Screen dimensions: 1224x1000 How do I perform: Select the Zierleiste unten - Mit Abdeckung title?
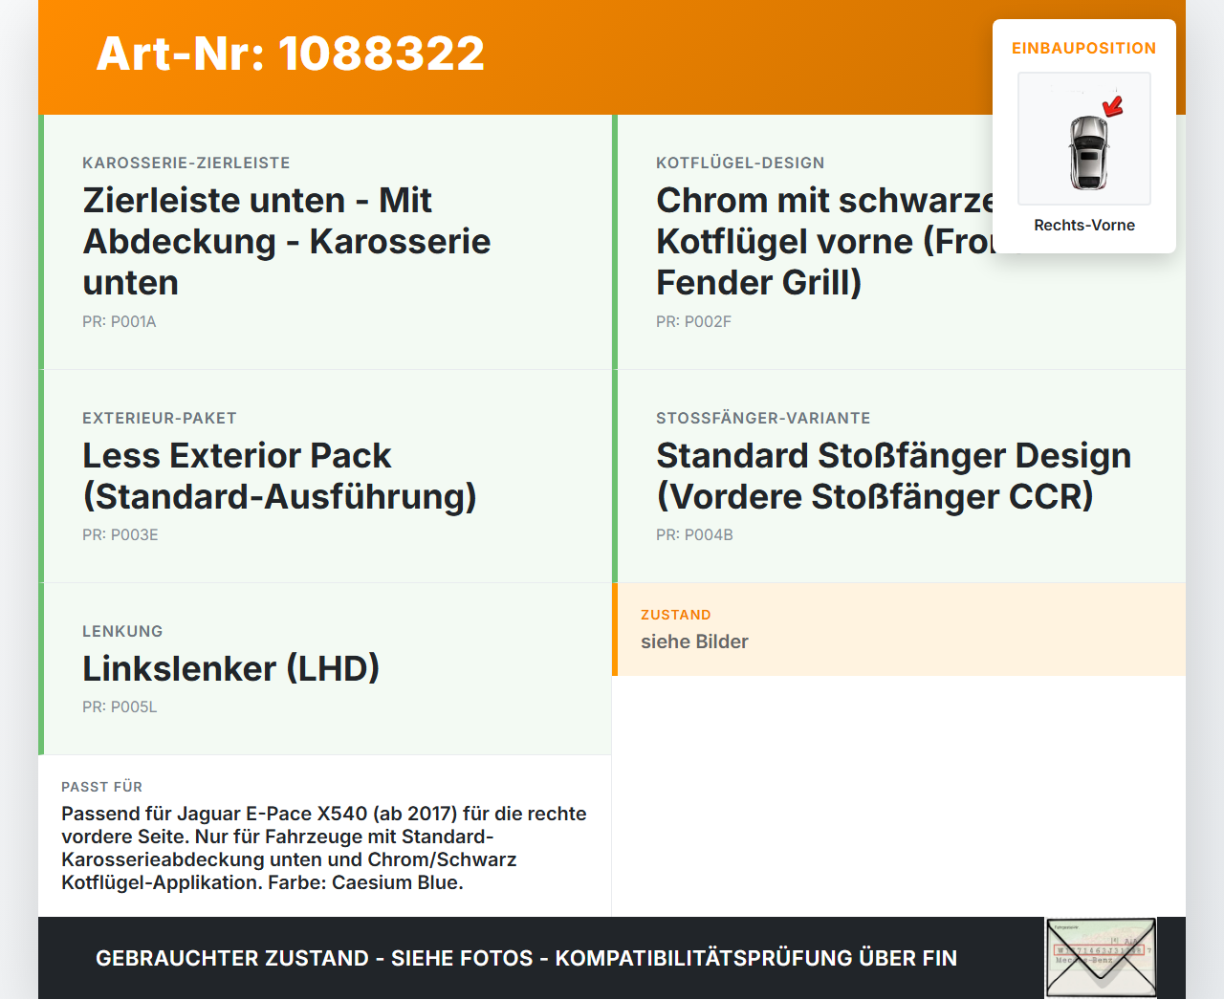point(287,241)
